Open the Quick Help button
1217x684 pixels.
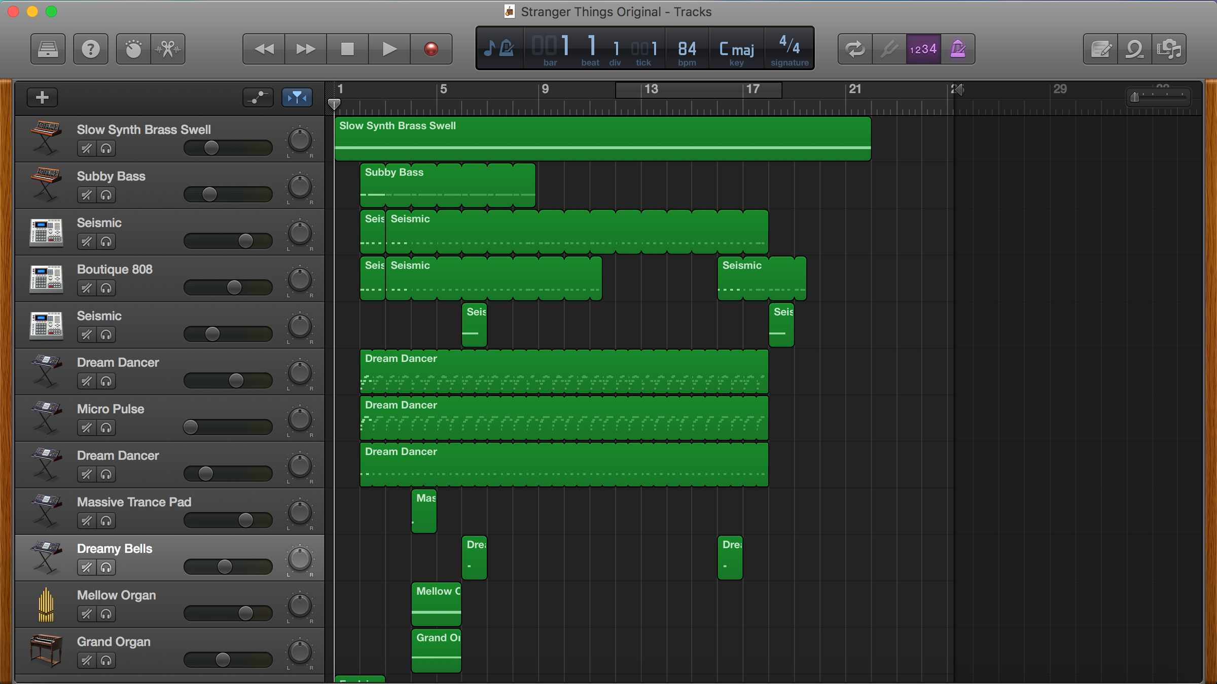coord(91,49)
